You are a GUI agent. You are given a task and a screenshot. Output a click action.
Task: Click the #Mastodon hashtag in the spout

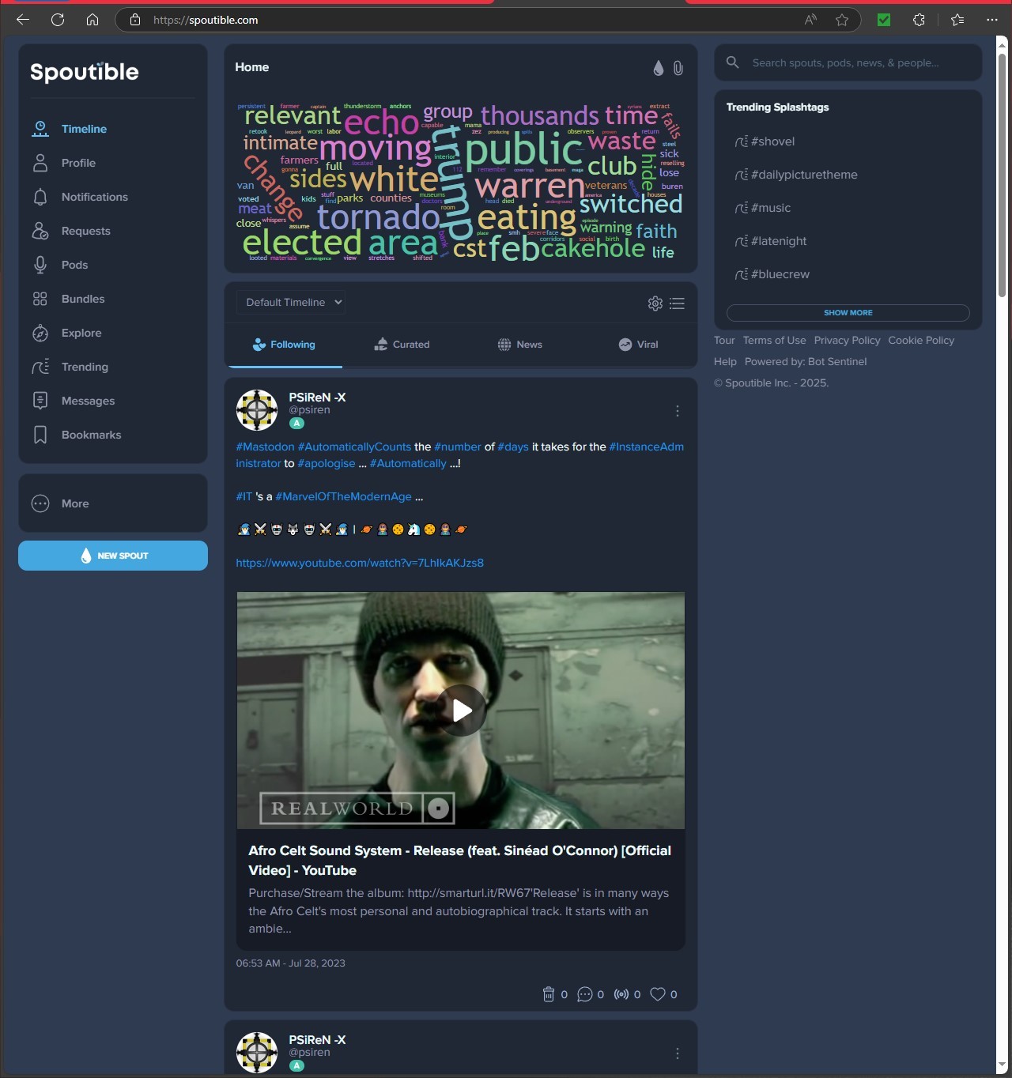click(x=265, y=447)
